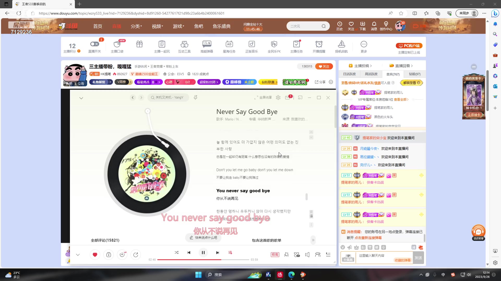
Task: Go to the 首页 home tab
Action: (98, 26)
